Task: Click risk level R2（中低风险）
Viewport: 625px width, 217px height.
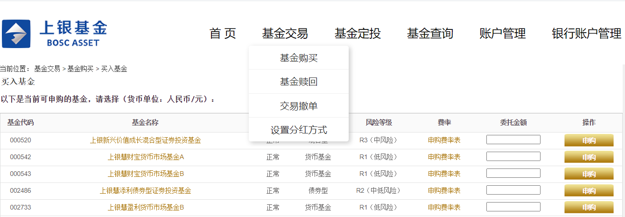Action: (379, 190)
